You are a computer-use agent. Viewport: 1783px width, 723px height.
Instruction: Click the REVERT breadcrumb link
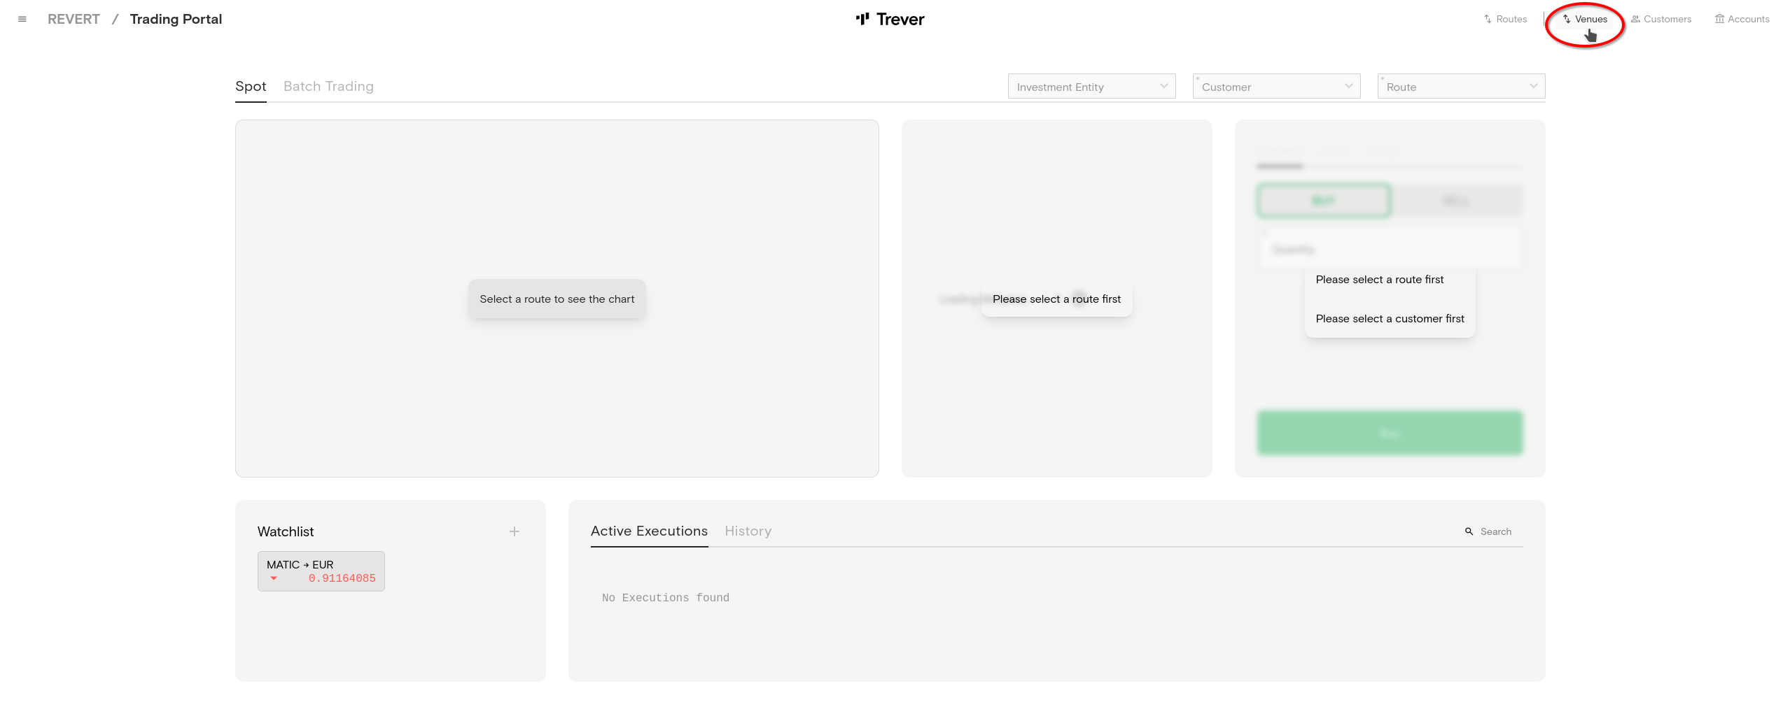click(x=74, y=20)
